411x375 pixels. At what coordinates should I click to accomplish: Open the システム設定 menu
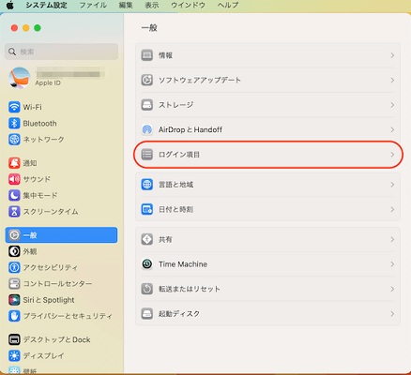coord(46,6)
